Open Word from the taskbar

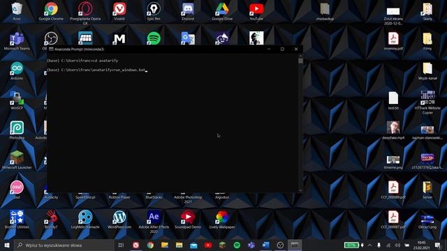click(x=265, y=245)
